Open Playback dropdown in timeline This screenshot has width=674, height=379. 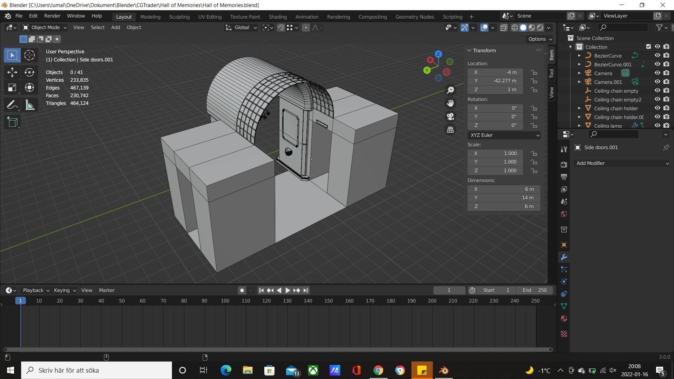click(x=36, y=290)
